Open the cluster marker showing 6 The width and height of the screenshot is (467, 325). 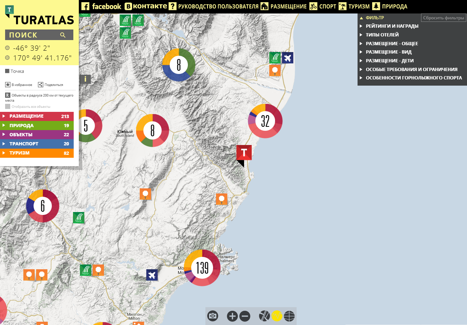(x=43, y=206)
